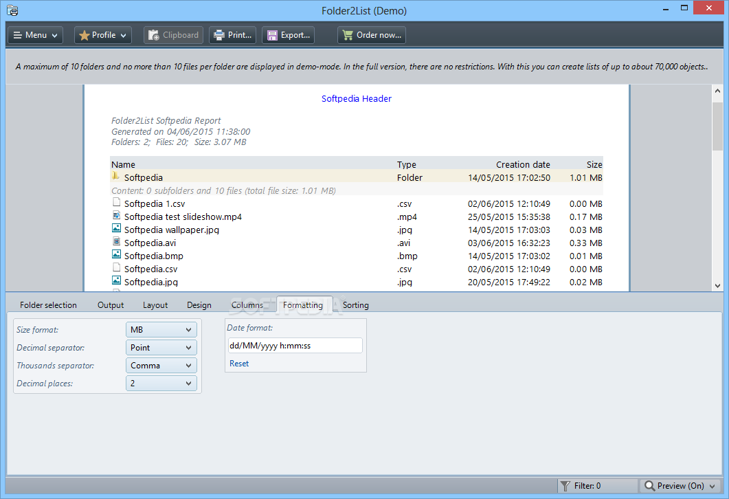This screenshot has height=499, width=729.
Task: Open the Thousands separator dropdown
Action: pos(161,366)
